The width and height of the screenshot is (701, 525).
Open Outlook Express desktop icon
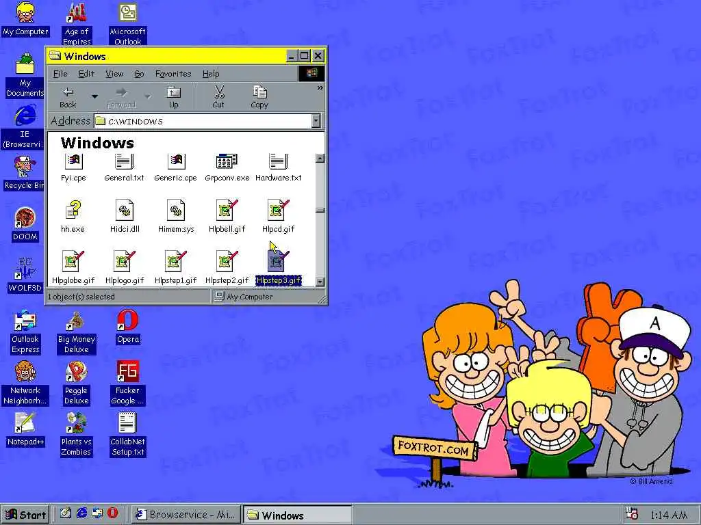(x=25, y=332)
